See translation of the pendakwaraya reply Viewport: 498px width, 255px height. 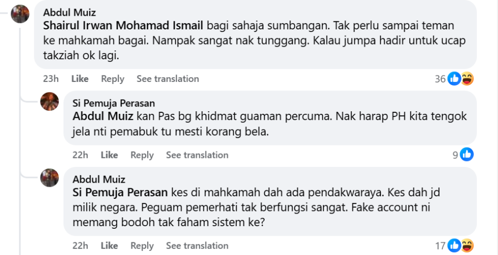tap(197, 246)
